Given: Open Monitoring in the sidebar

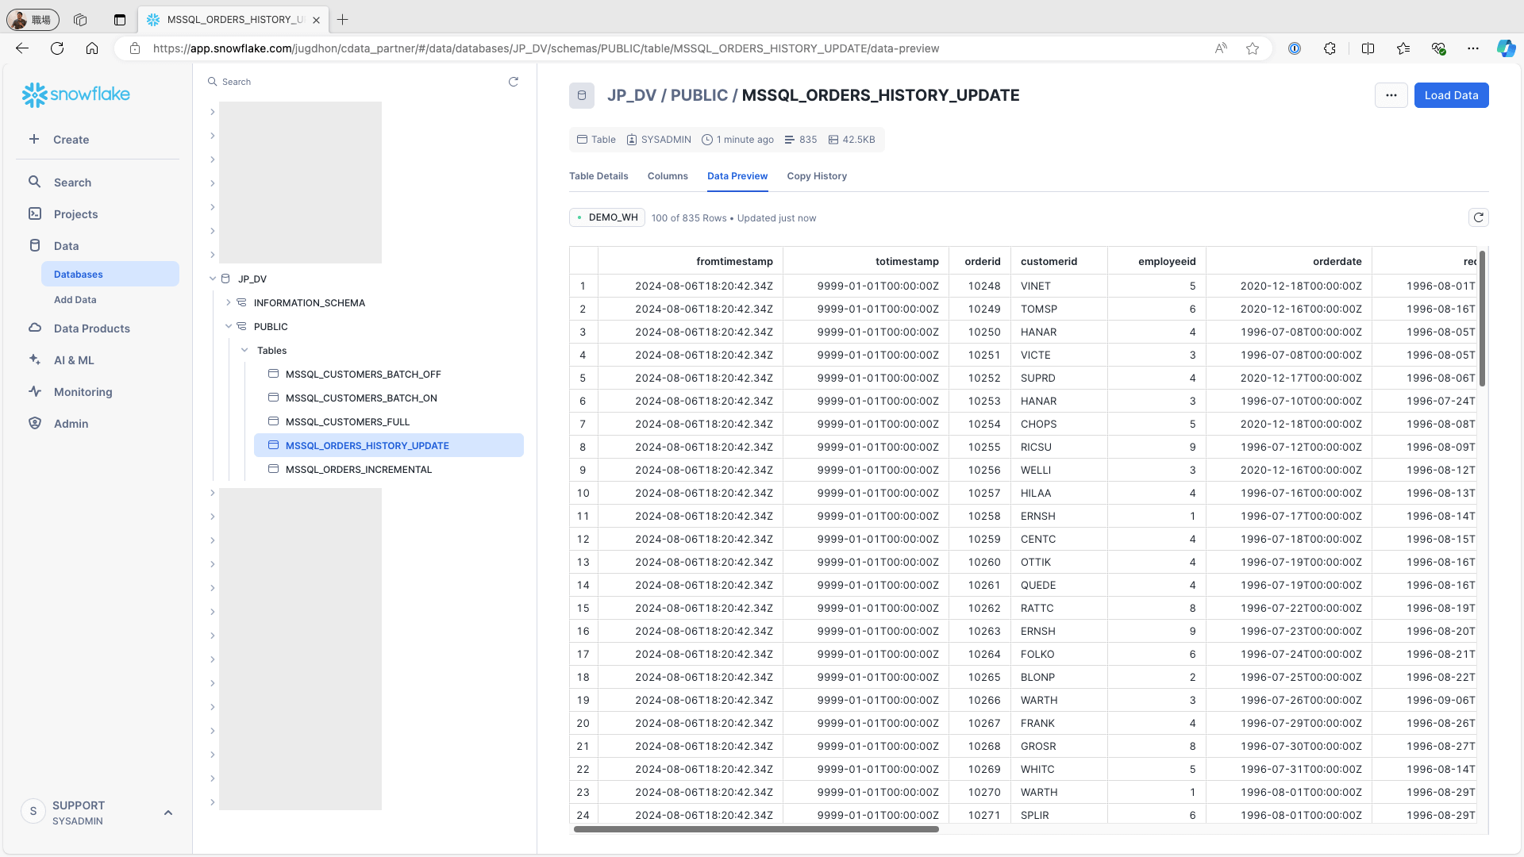Looking at the screenshot, I should pos(83,392).
